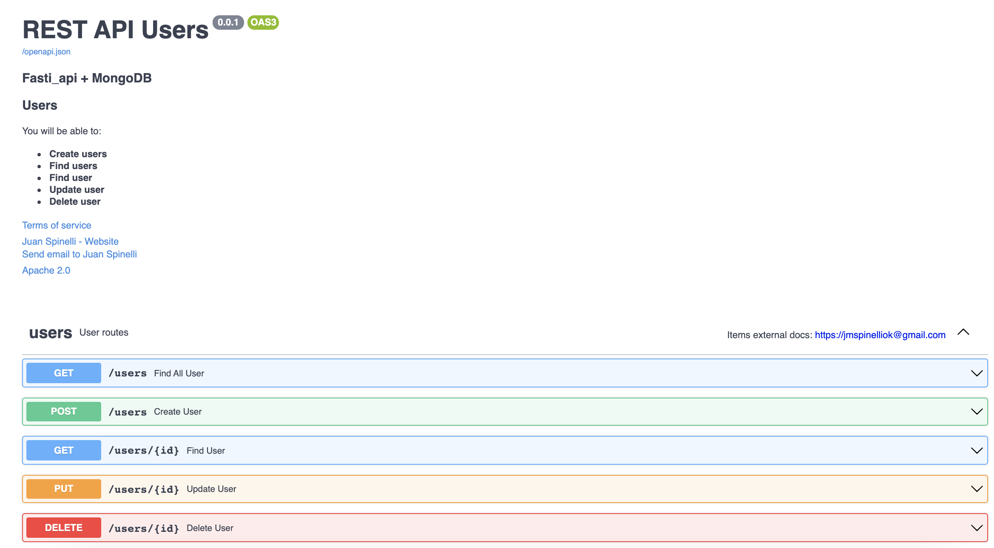Viewport: 994px width, 548px height.
Task: Open the Apache 2.0 license link
Action: 46,270
